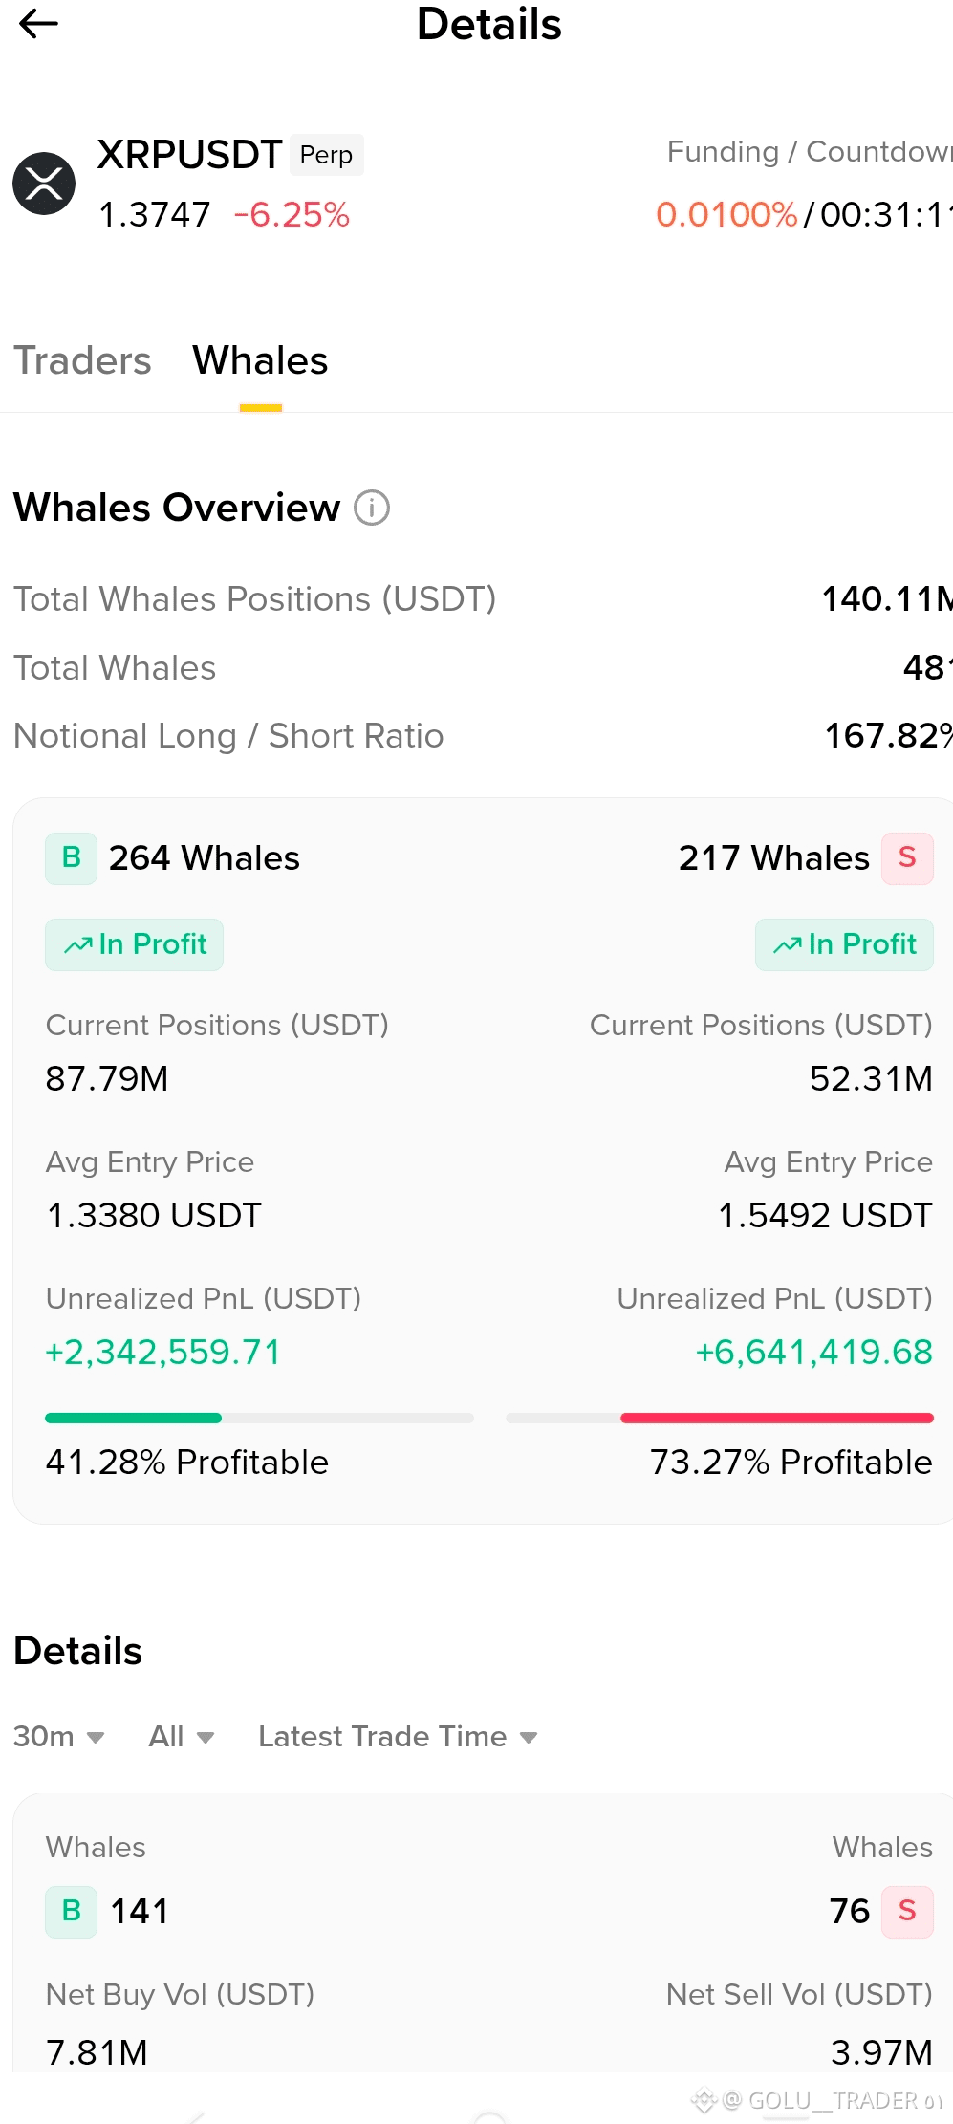Tap the B badge next to 141
The width and height of the screenshot is (953, 2124).
(71, 1912)
